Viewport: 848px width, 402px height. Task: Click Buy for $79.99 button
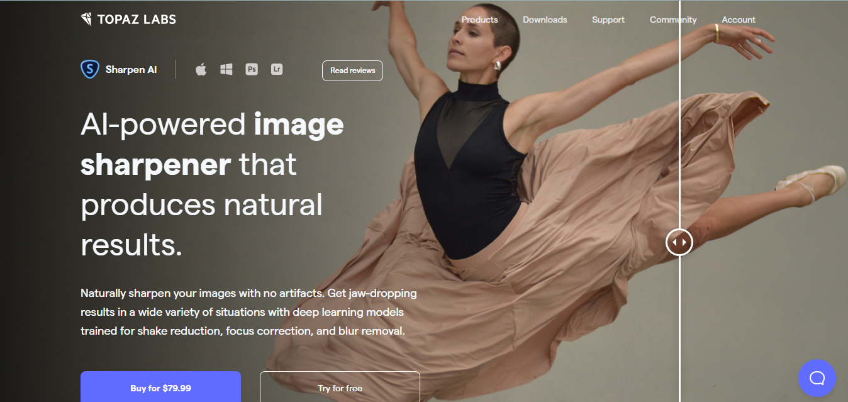160,387
